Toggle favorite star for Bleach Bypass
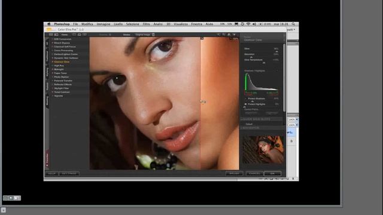This screenshot has height=215, width=383. (52, 43)
